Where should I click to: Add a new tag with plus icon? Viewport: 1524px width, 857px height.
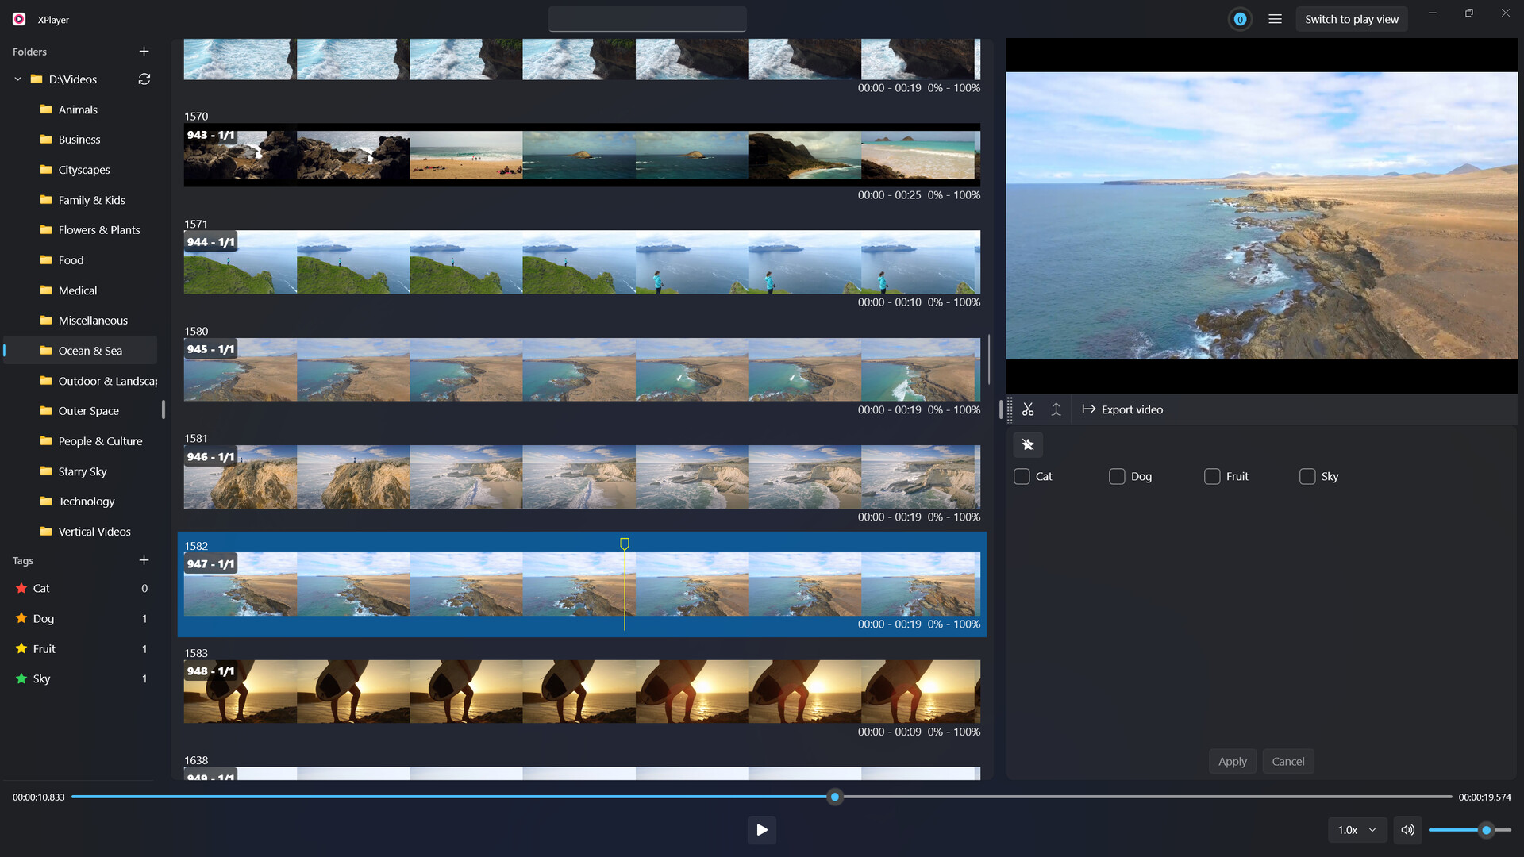click(144, 560)
